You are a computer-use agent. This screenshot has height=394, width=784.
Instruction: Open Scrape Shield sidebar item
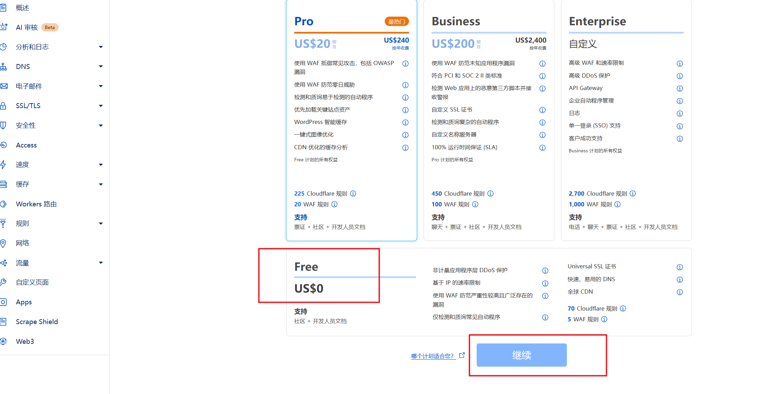pyautogui.click(x=37, y=322)
